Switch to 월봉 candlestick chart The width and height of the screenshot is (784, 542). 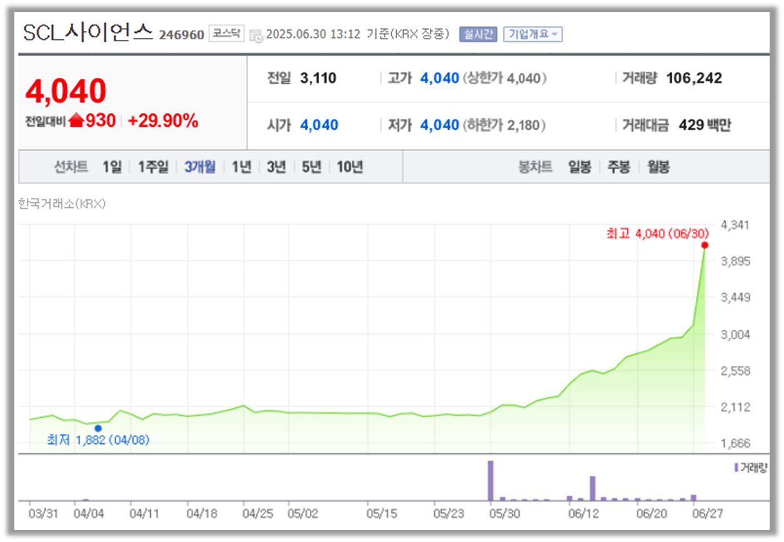click(658, 167)
